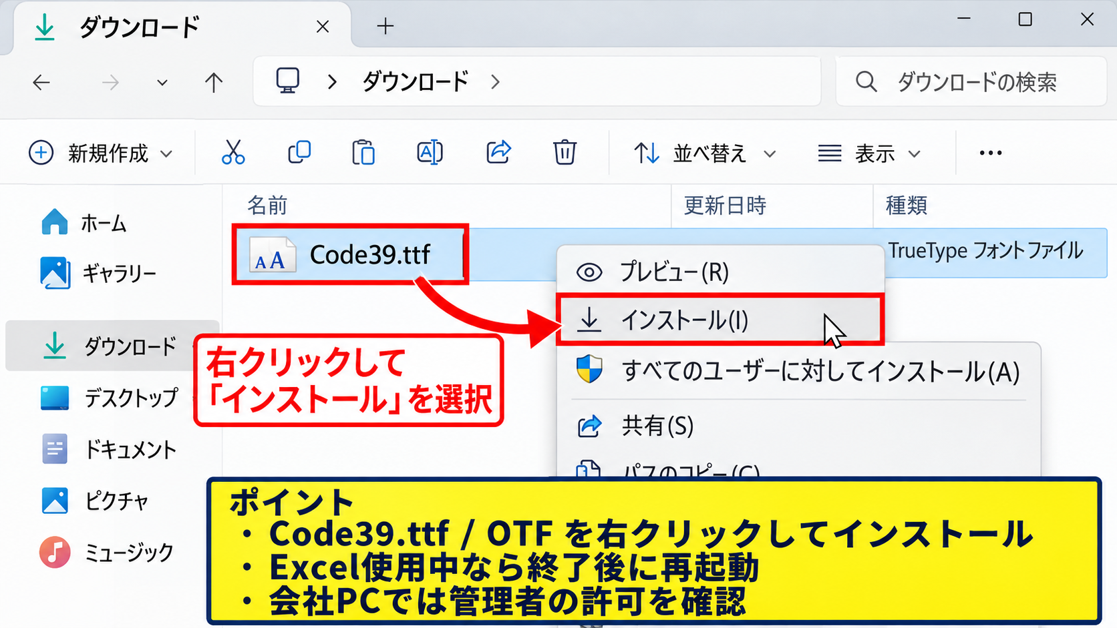Open ピクチャ in the sidebar
This screenshot has width=1117, height=628.
(x=95, y=501)
